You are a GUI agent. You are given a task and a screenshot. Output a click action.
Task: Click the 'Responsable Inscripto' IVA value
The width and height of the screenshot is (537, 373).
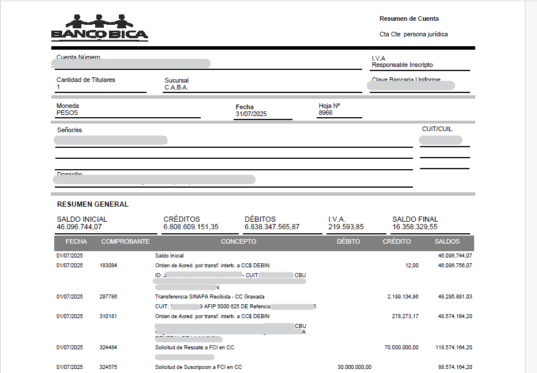(402, 65)
